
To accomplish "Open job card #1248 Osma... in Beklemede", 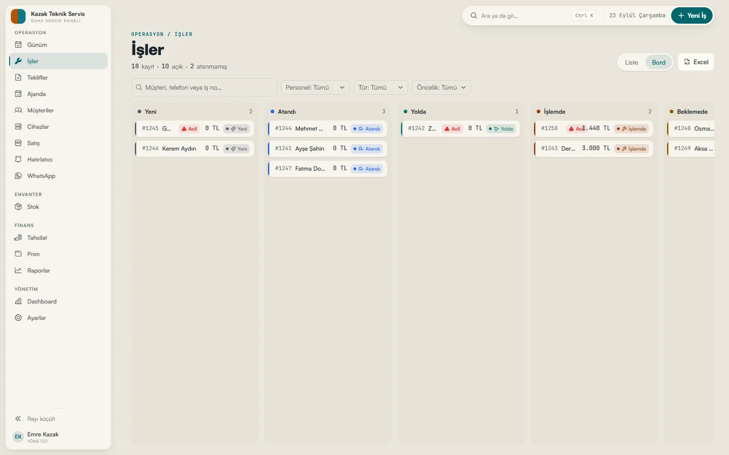I will coord(691,128).
